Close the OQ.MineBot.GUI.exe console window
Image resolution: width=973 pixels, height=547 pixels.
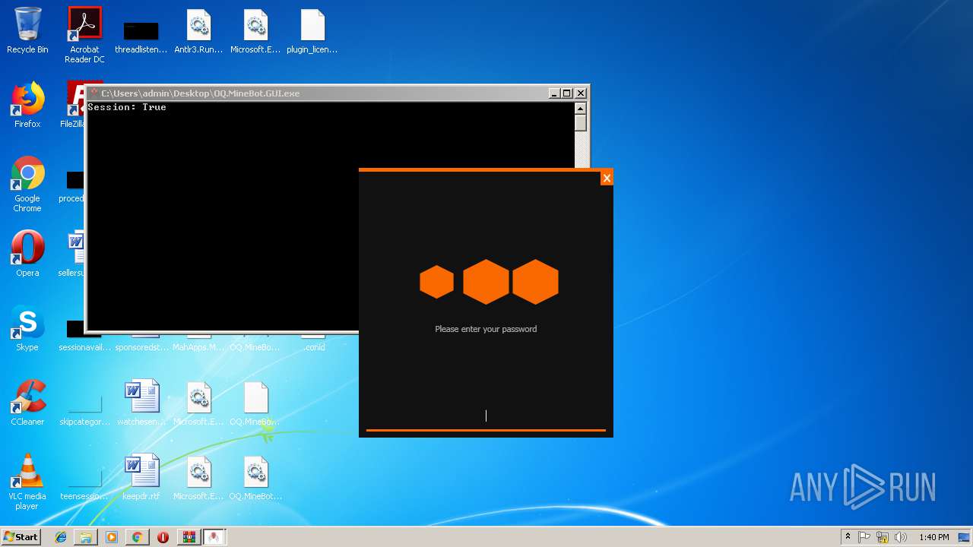pyautogui.click(x=581, y=93)
